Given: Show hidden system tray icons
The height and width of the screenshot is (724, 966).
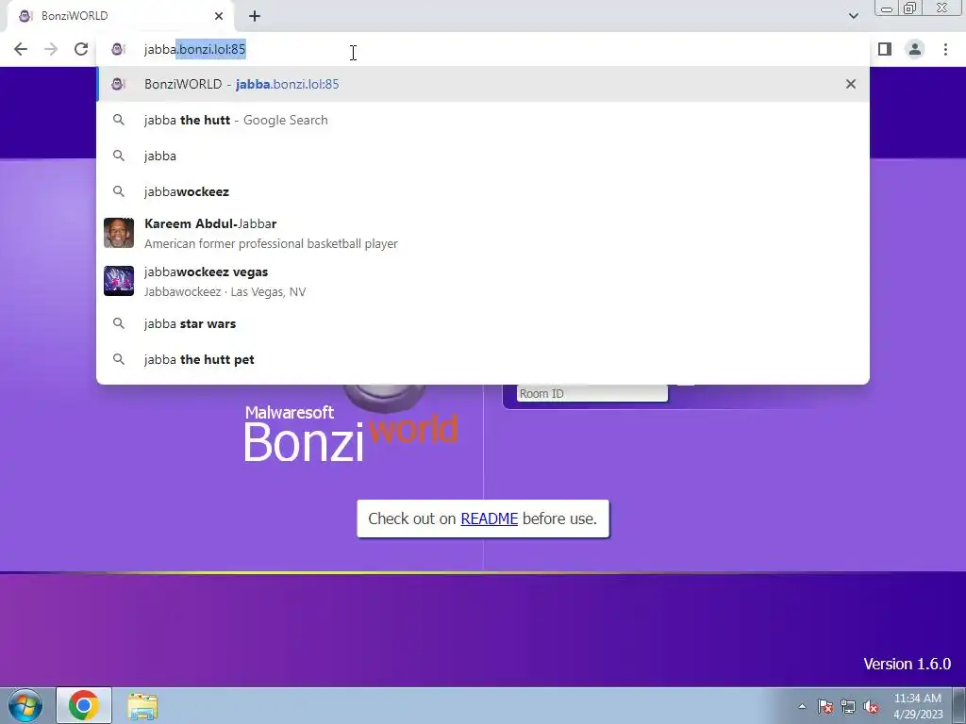Looking at the screenshot, I should pos(802,706).
